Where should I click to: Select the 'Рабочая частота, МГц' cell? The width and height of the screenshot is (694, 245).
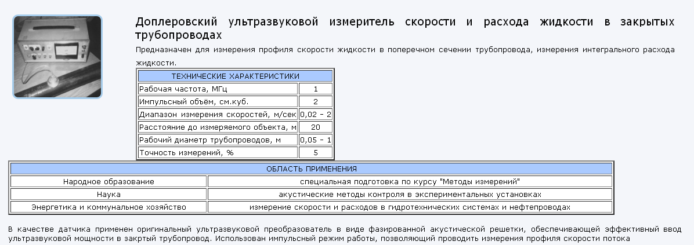[218, 89]
